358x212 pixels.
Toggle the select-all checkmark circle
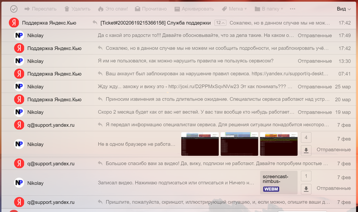pyautogui.click(x=14, y=9)
